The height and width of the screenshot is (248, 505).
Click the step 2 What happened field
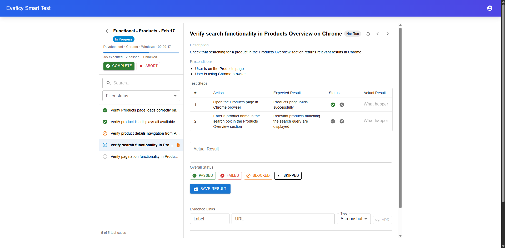point(376,121)
